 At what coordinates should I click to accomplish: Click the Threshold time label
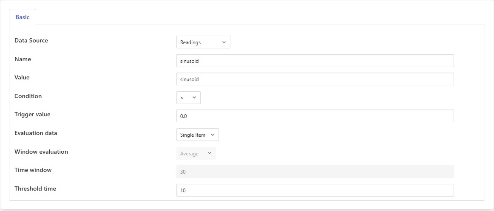click(35, 188)
